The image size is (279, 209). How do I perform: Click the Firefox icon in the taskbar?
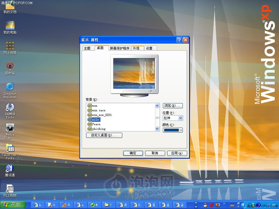coord(218,205)
